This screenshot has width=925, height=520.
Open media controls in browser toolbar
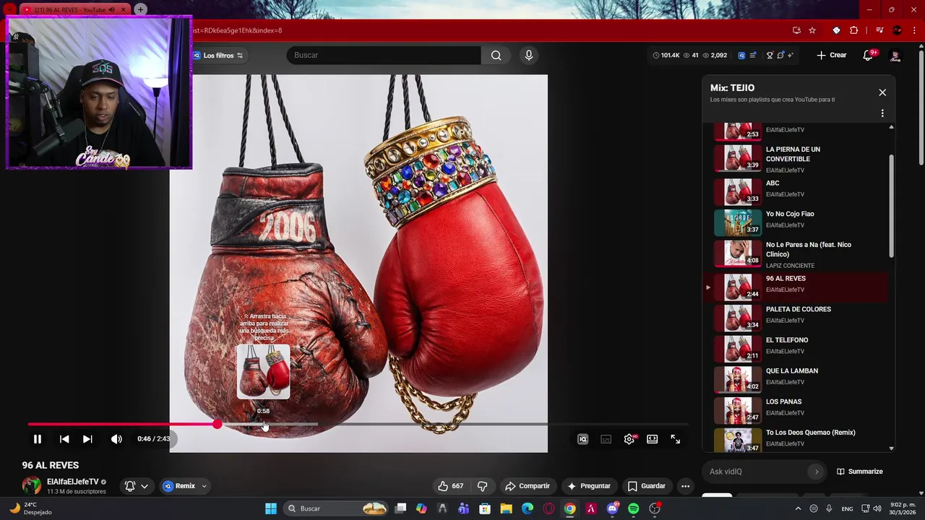click(x=879, y=30)
